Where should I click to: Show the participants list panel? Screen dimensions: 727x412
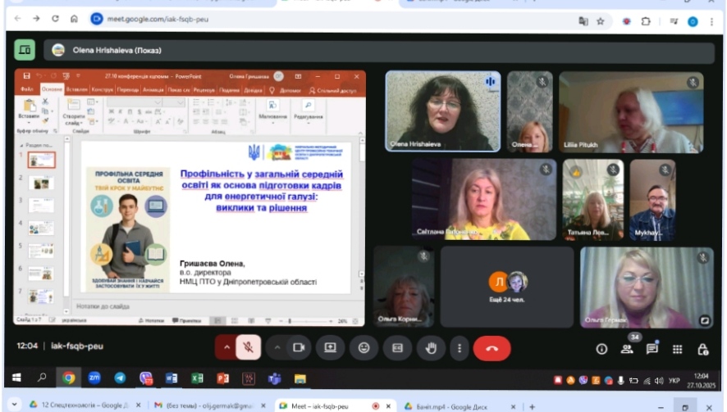tap(627, 349)
